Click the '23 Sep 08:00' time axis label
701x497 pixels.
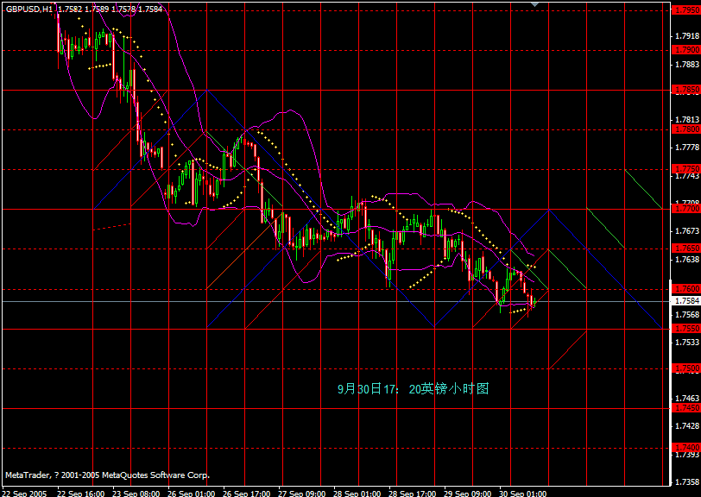[136, 494]
